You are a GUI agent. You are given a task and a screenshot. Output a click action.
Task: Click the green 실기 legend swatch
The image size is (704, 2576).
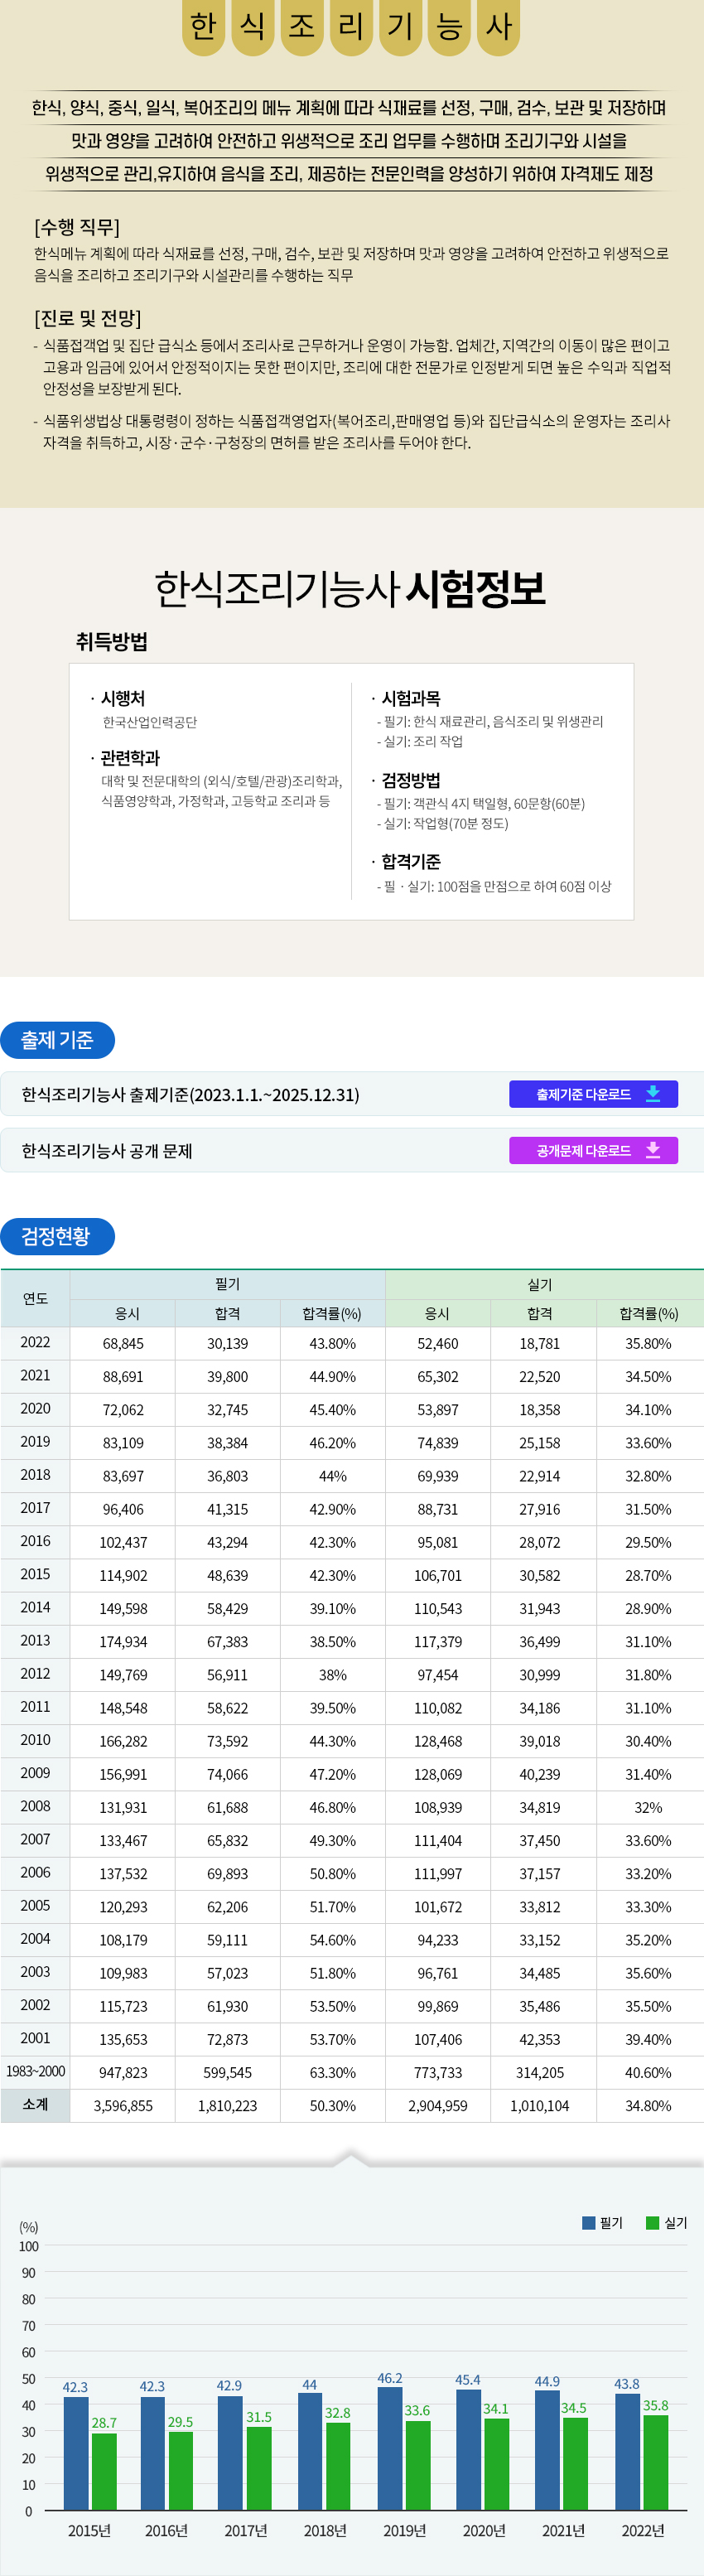point(652,2222)
